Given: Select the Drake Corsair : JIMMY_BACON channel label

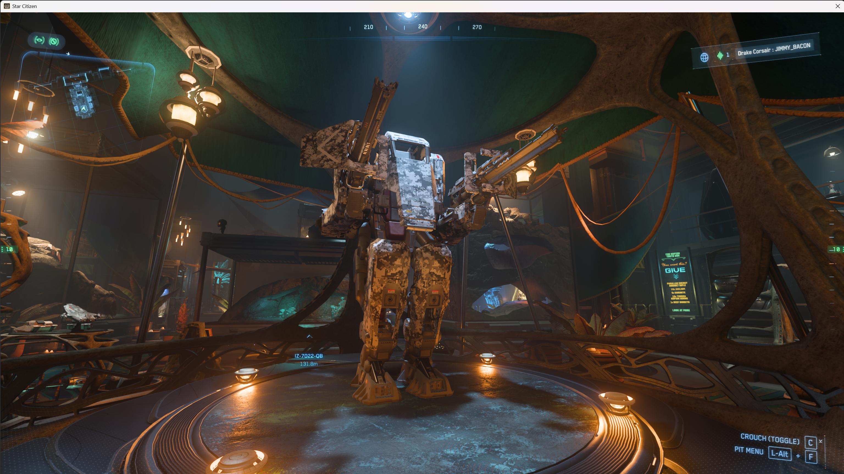Looking at the screenshot, I should click(x=774, y=49).
